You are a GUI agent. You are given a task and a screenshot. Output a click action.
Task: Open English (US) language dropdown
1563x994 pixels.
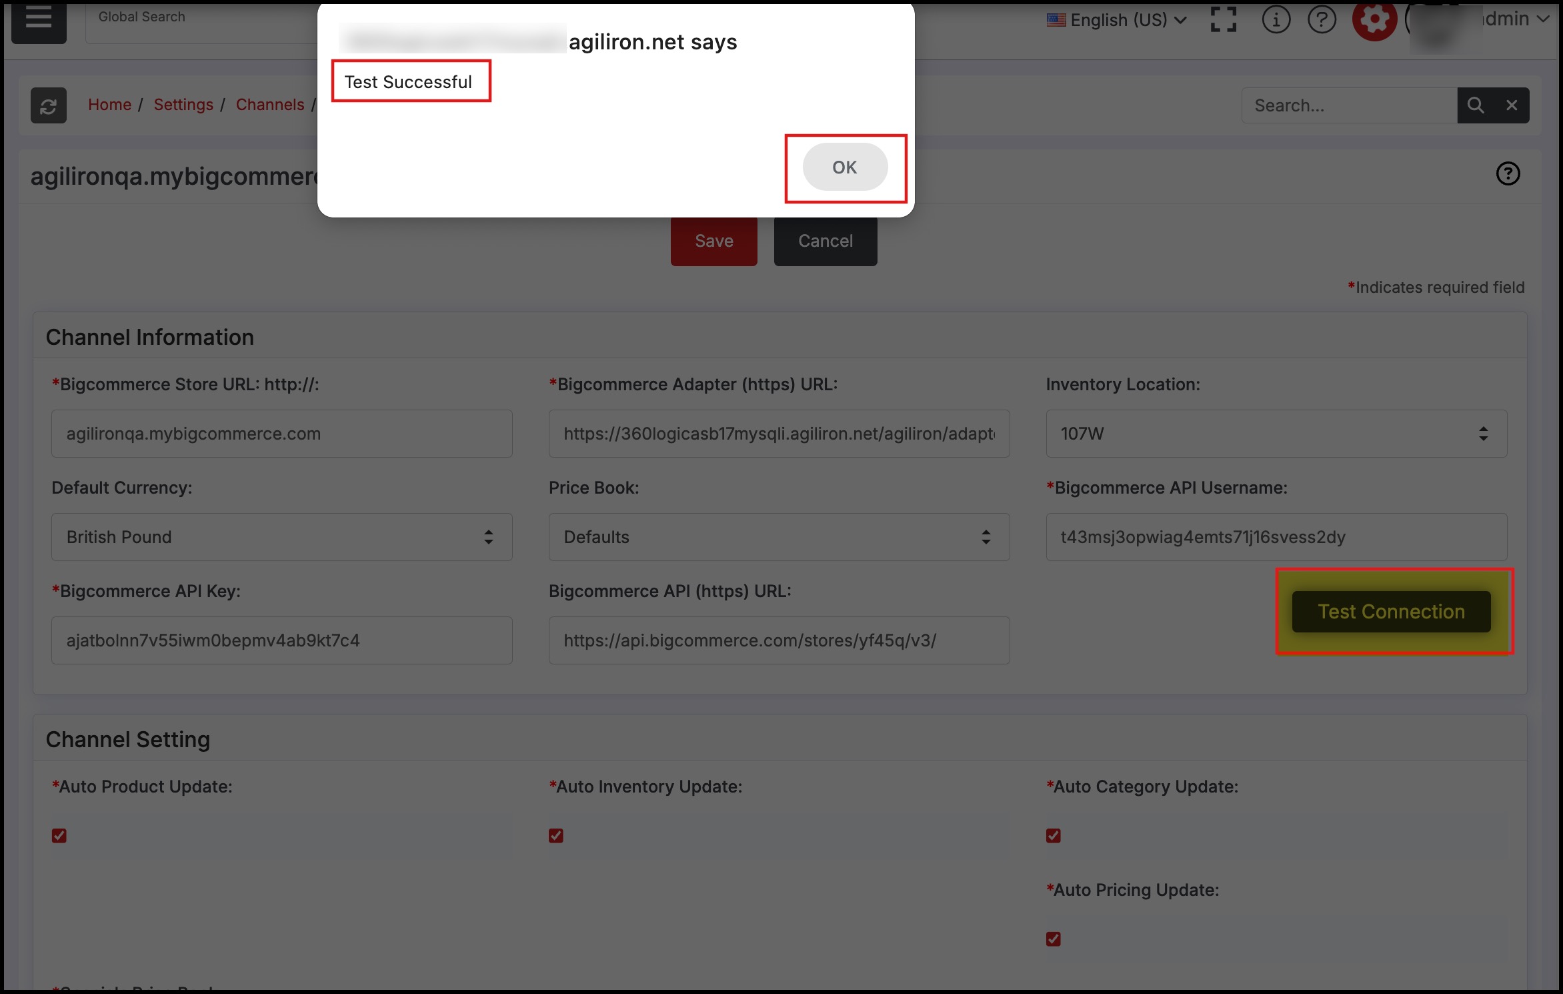[1117, 20]
